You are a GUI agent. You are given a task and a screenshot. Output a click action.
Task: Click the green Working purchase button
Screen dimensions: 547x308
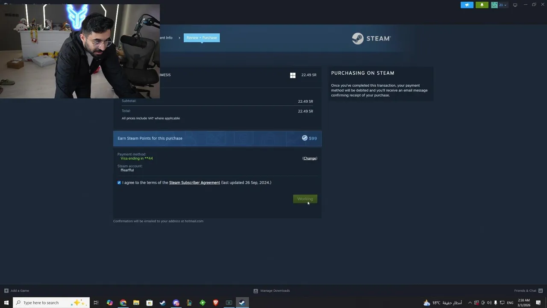pyautogui.click(x=305, y=199)
